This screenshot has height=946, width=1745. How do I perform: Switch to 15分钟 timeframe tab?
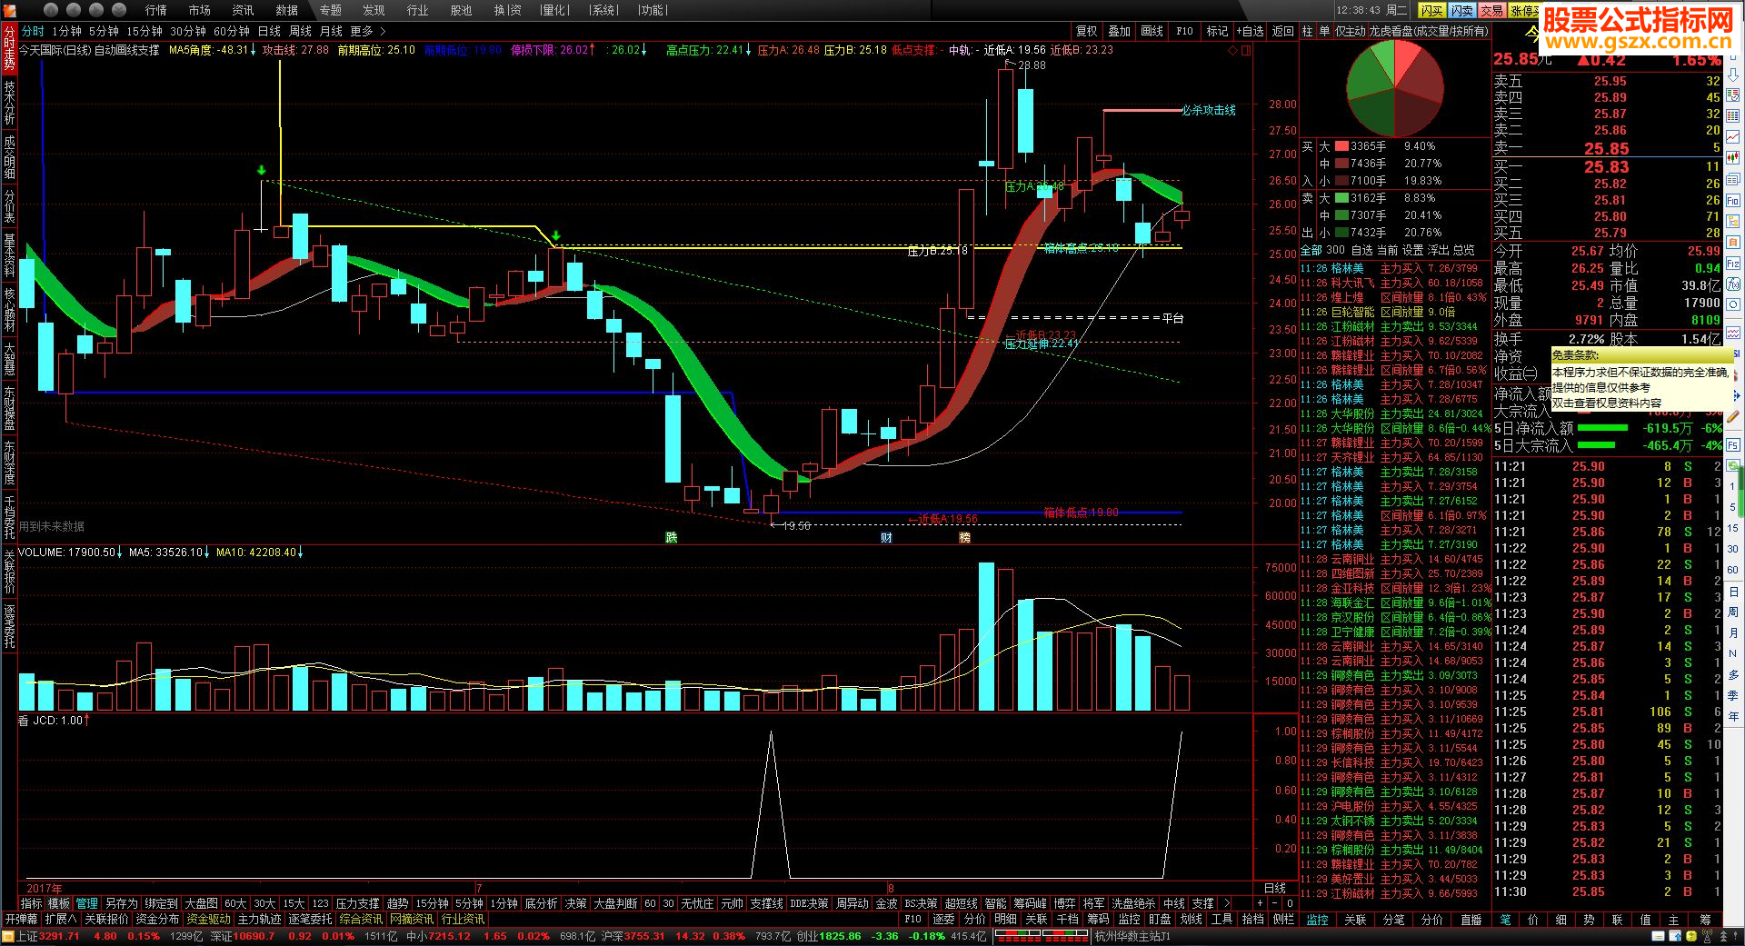click(x=145, y=31)
